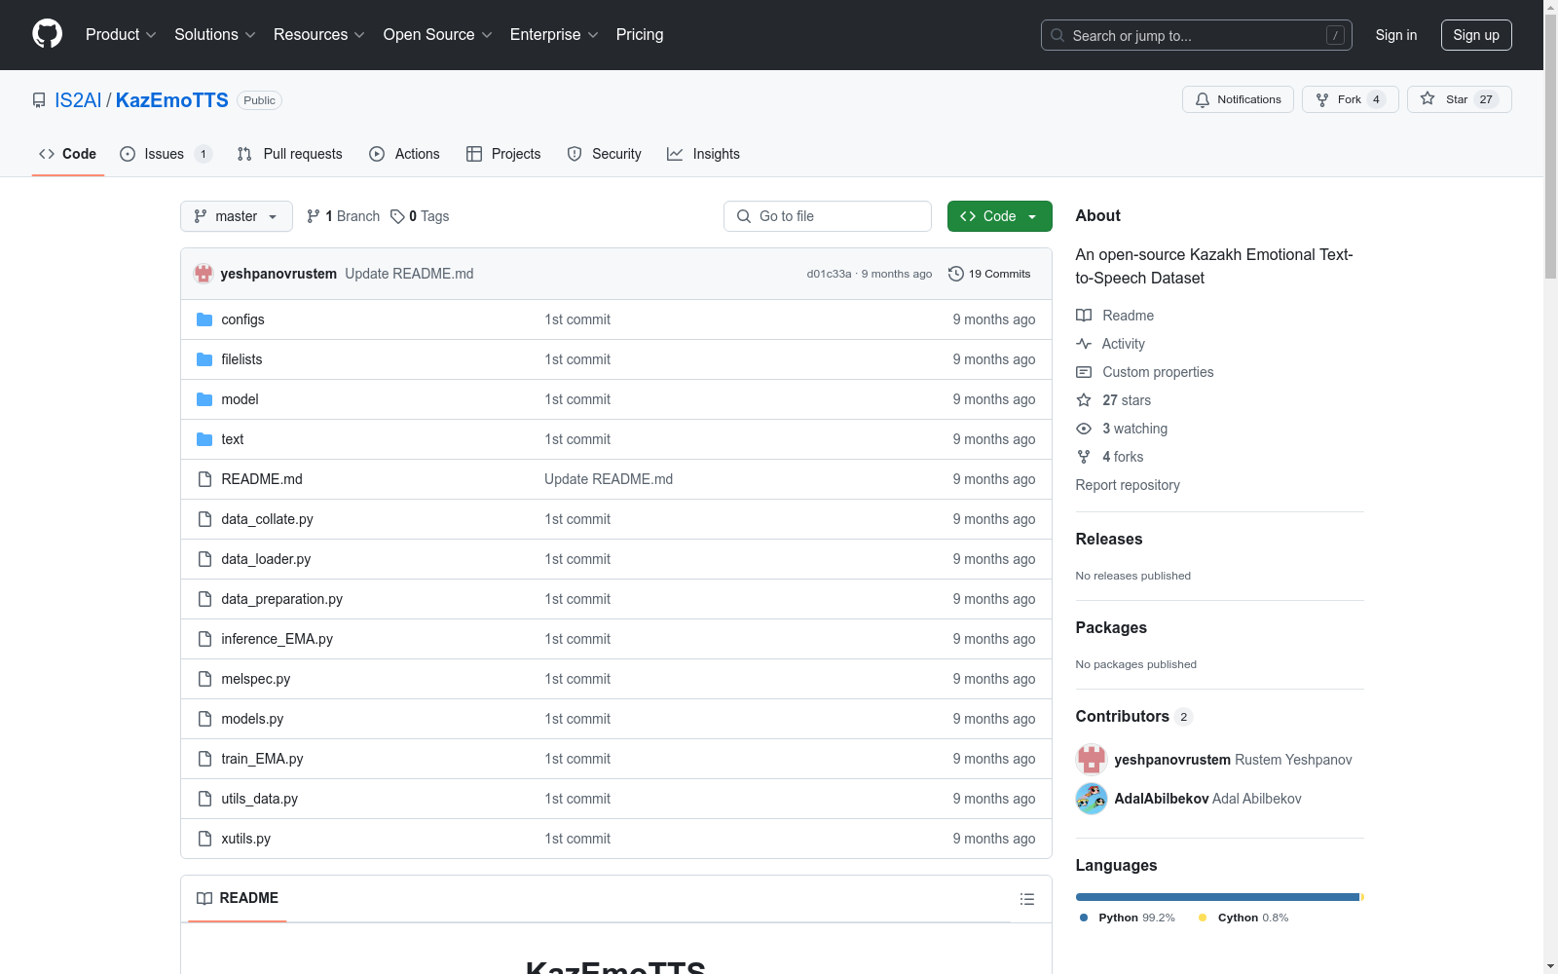Click the d01c33a commit hash
This screenshot has width=1558, height=974.
click(x=829, y=274)
